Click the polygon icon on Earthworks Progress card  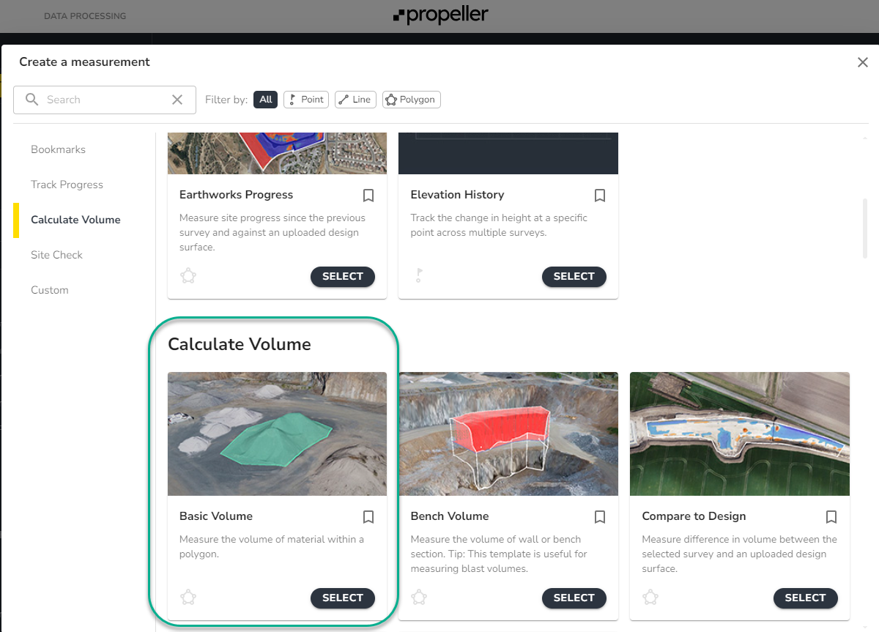click(188, 276)
